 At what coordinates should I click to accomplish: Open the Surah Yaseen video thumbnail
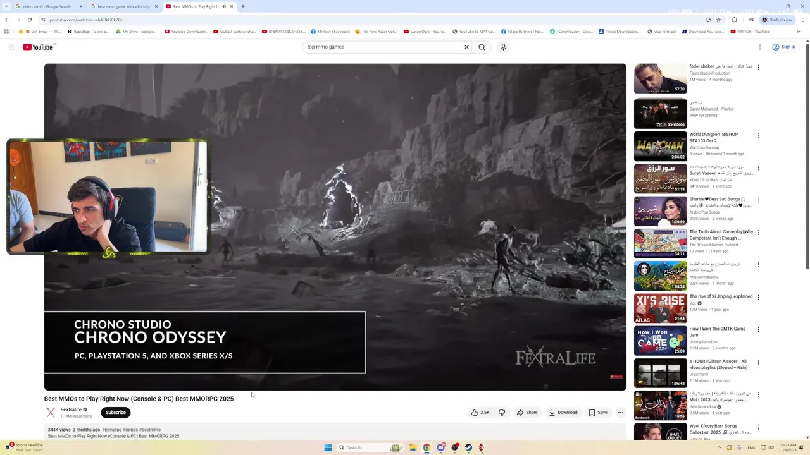pyautogui.click(x=661, y=179)
